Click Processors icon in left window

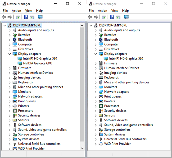pyautogui.click(x=15, y=111)
